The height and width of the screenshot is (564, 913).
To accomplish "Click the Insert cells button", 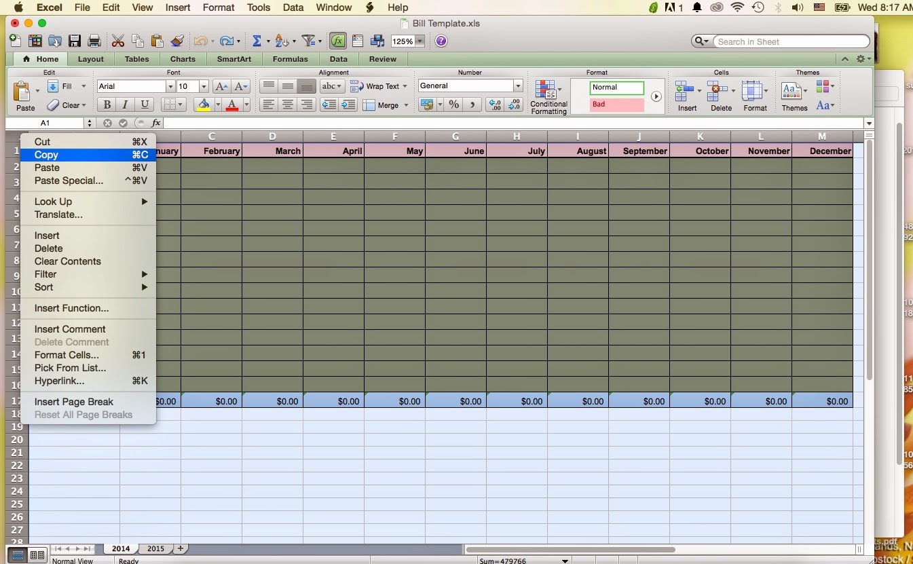I will click(687, 96).
